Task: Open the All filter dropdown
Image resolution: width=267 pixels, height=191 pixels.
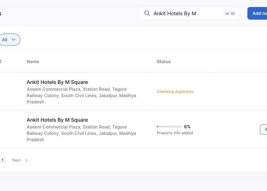Action: coord(10,40)
